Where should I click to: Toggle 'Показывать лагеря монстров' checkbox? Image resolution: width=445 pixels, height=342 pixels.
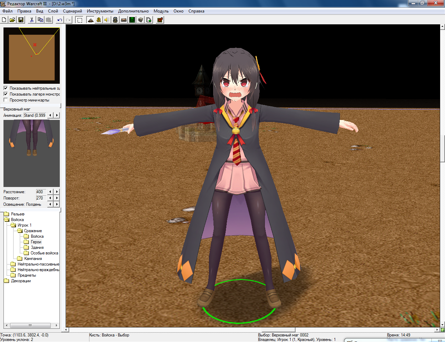pyautogui.click(x=6, y=94)
